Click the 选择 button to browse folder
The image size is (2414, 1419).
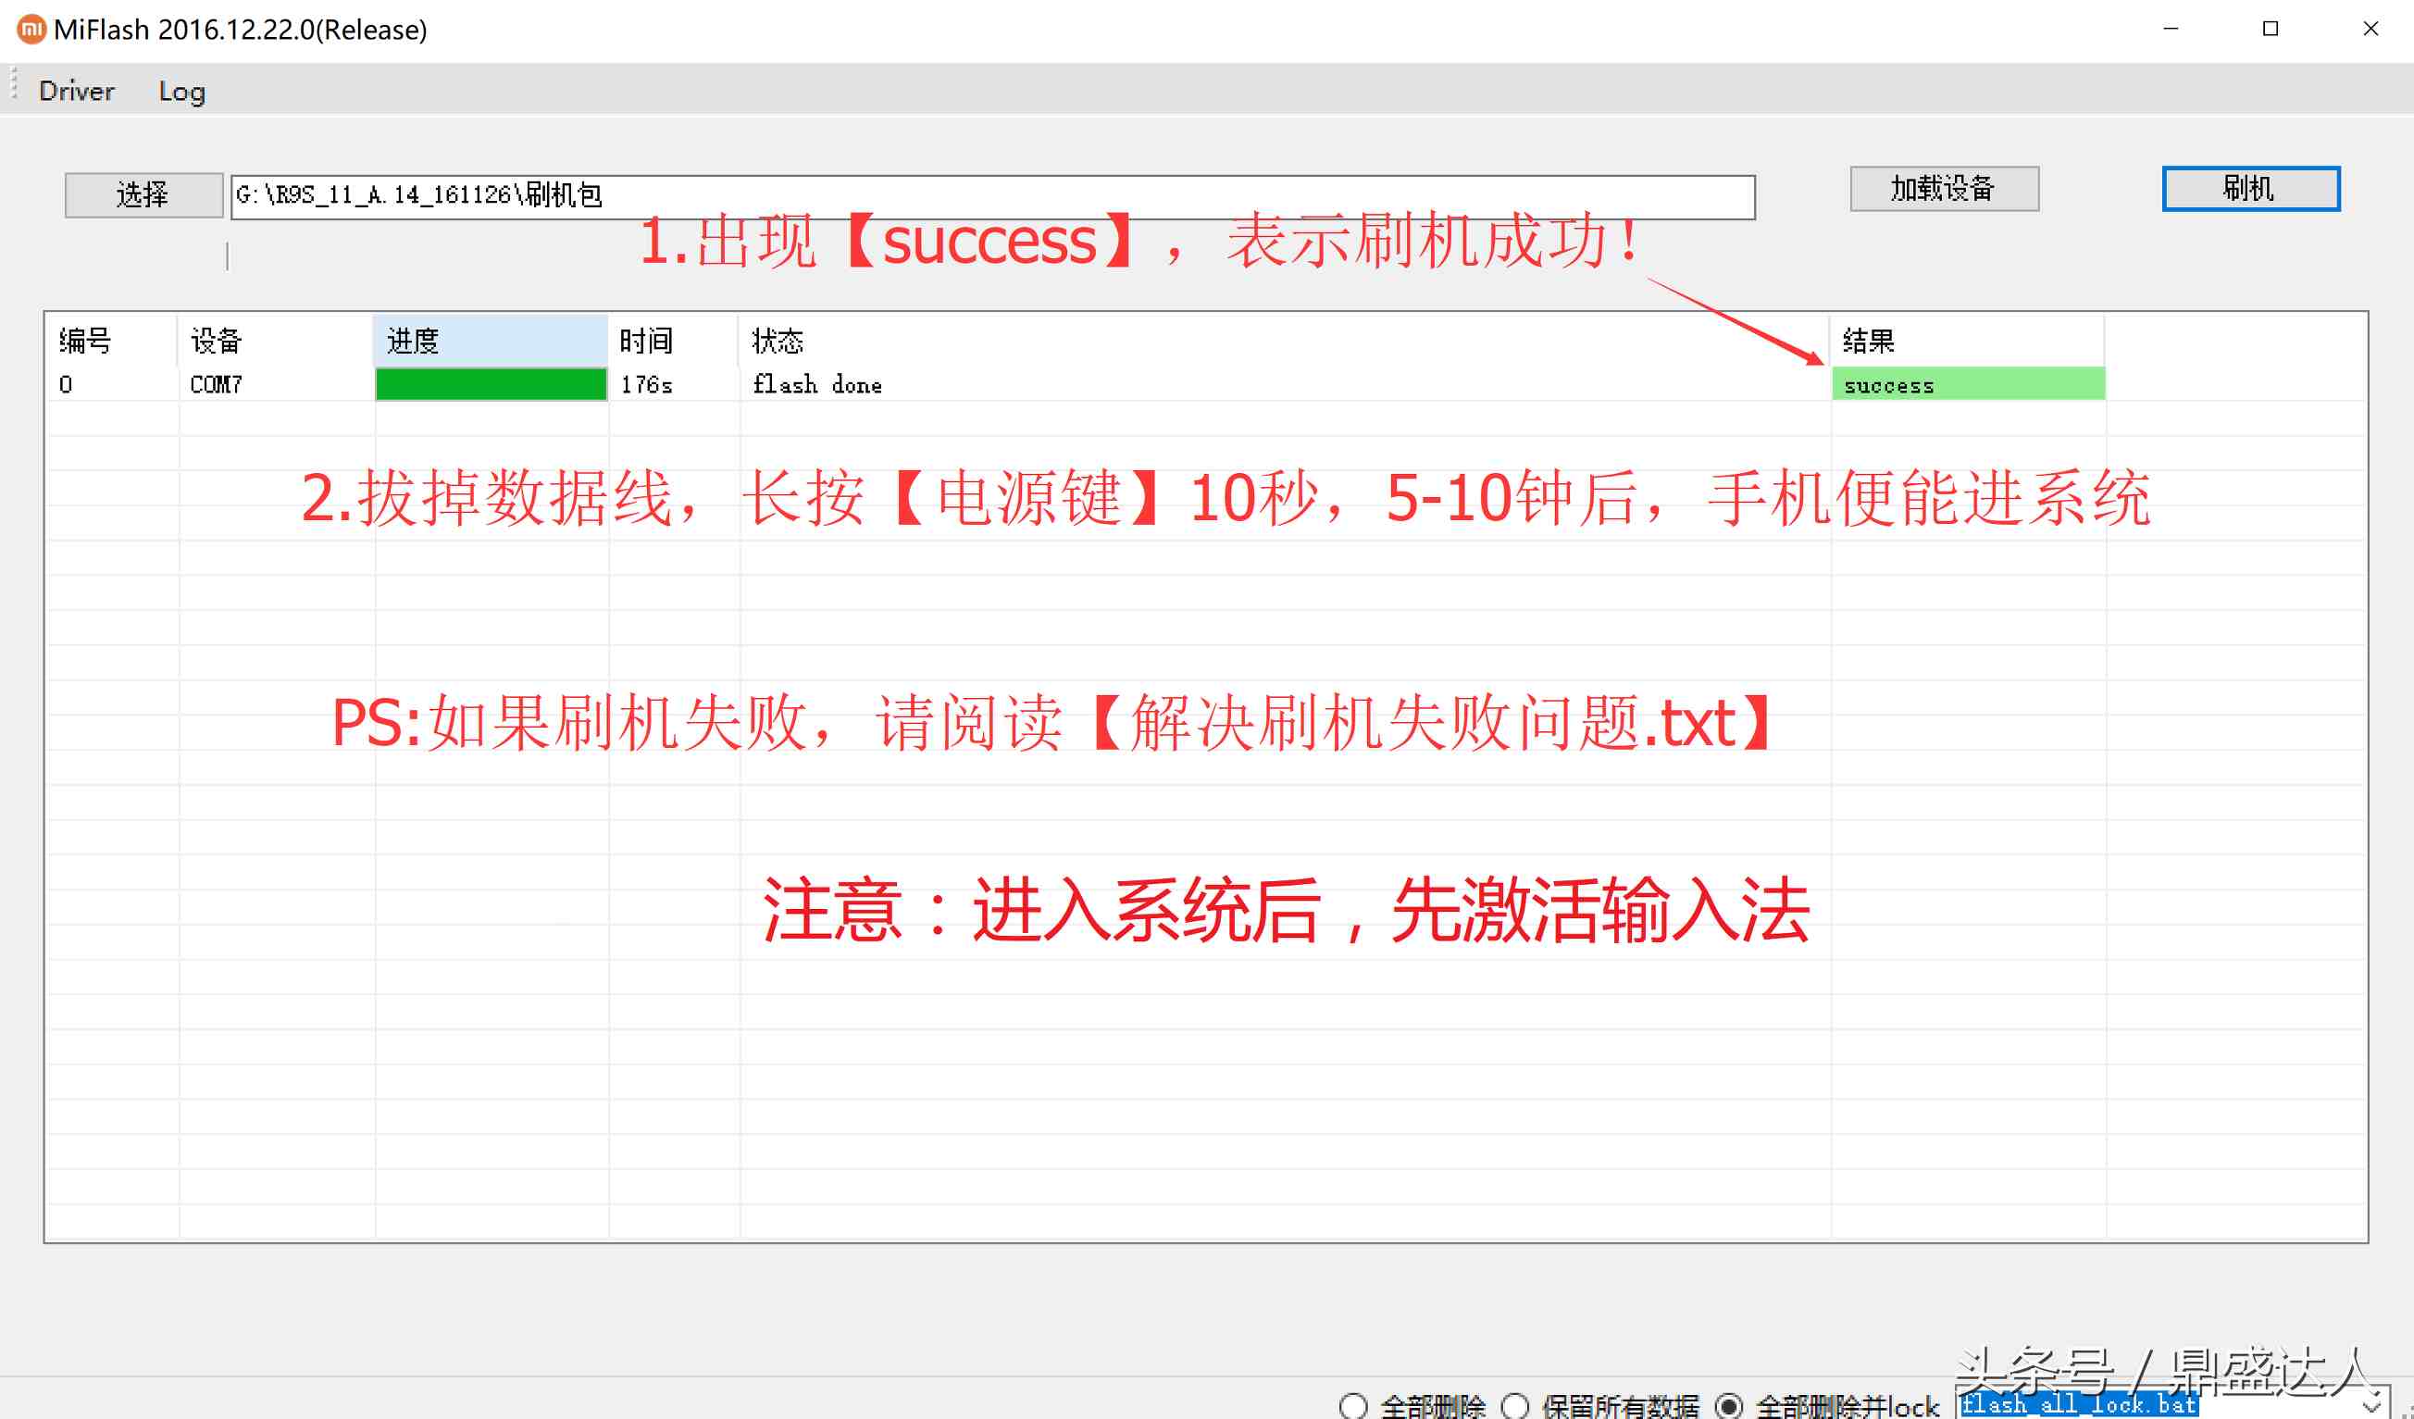click(143, 195)
